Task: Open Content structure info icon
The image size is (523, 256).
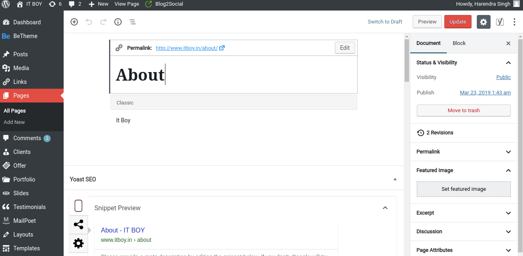Action: (x=118, y=22)
